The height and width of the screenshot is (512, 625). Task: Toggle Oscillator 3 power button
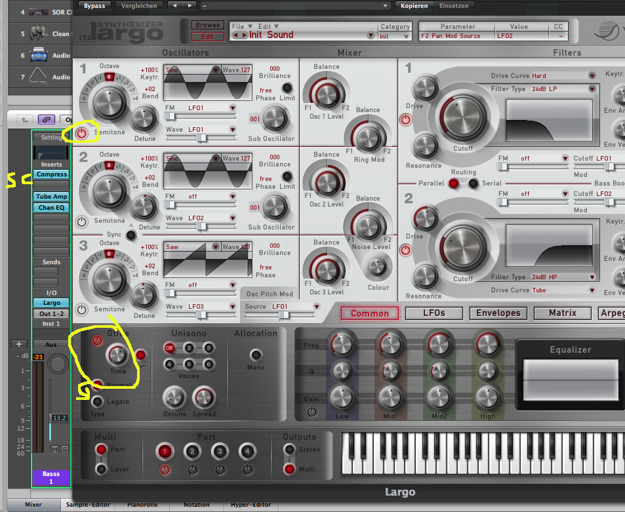point(82,309)
